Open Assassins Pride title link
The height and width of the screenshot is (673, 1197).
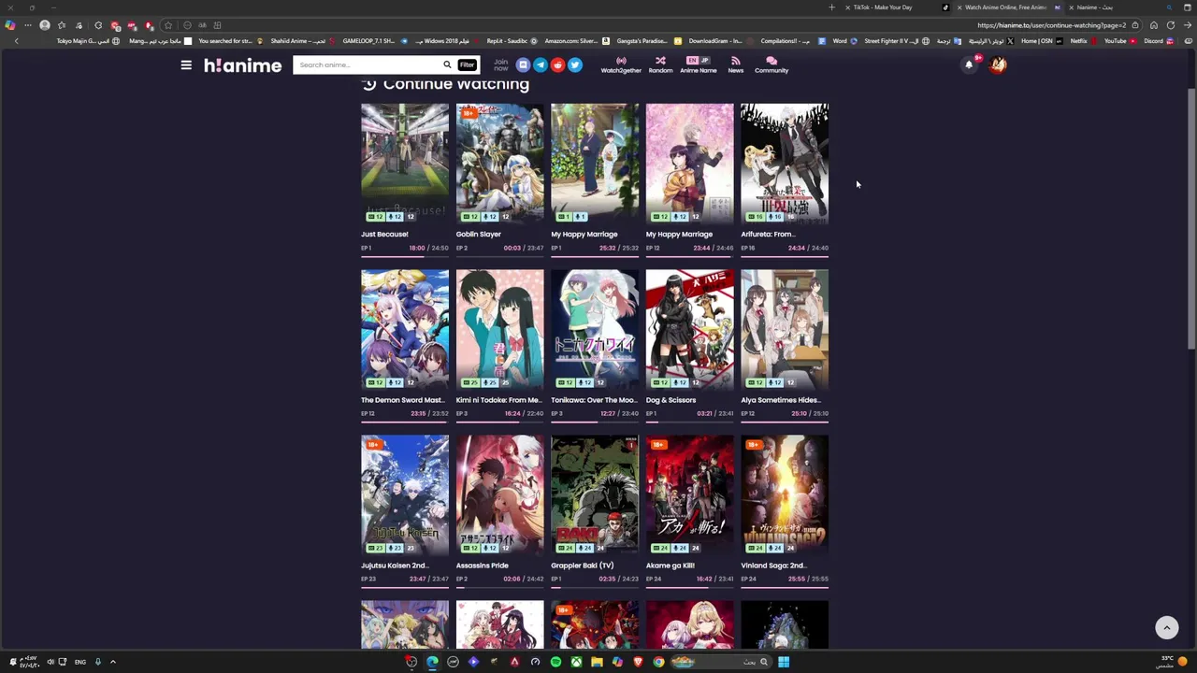(483, 566)
